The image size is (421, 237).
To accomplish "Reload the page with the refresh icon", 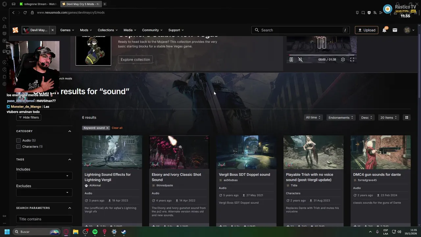I will point(25,13).
